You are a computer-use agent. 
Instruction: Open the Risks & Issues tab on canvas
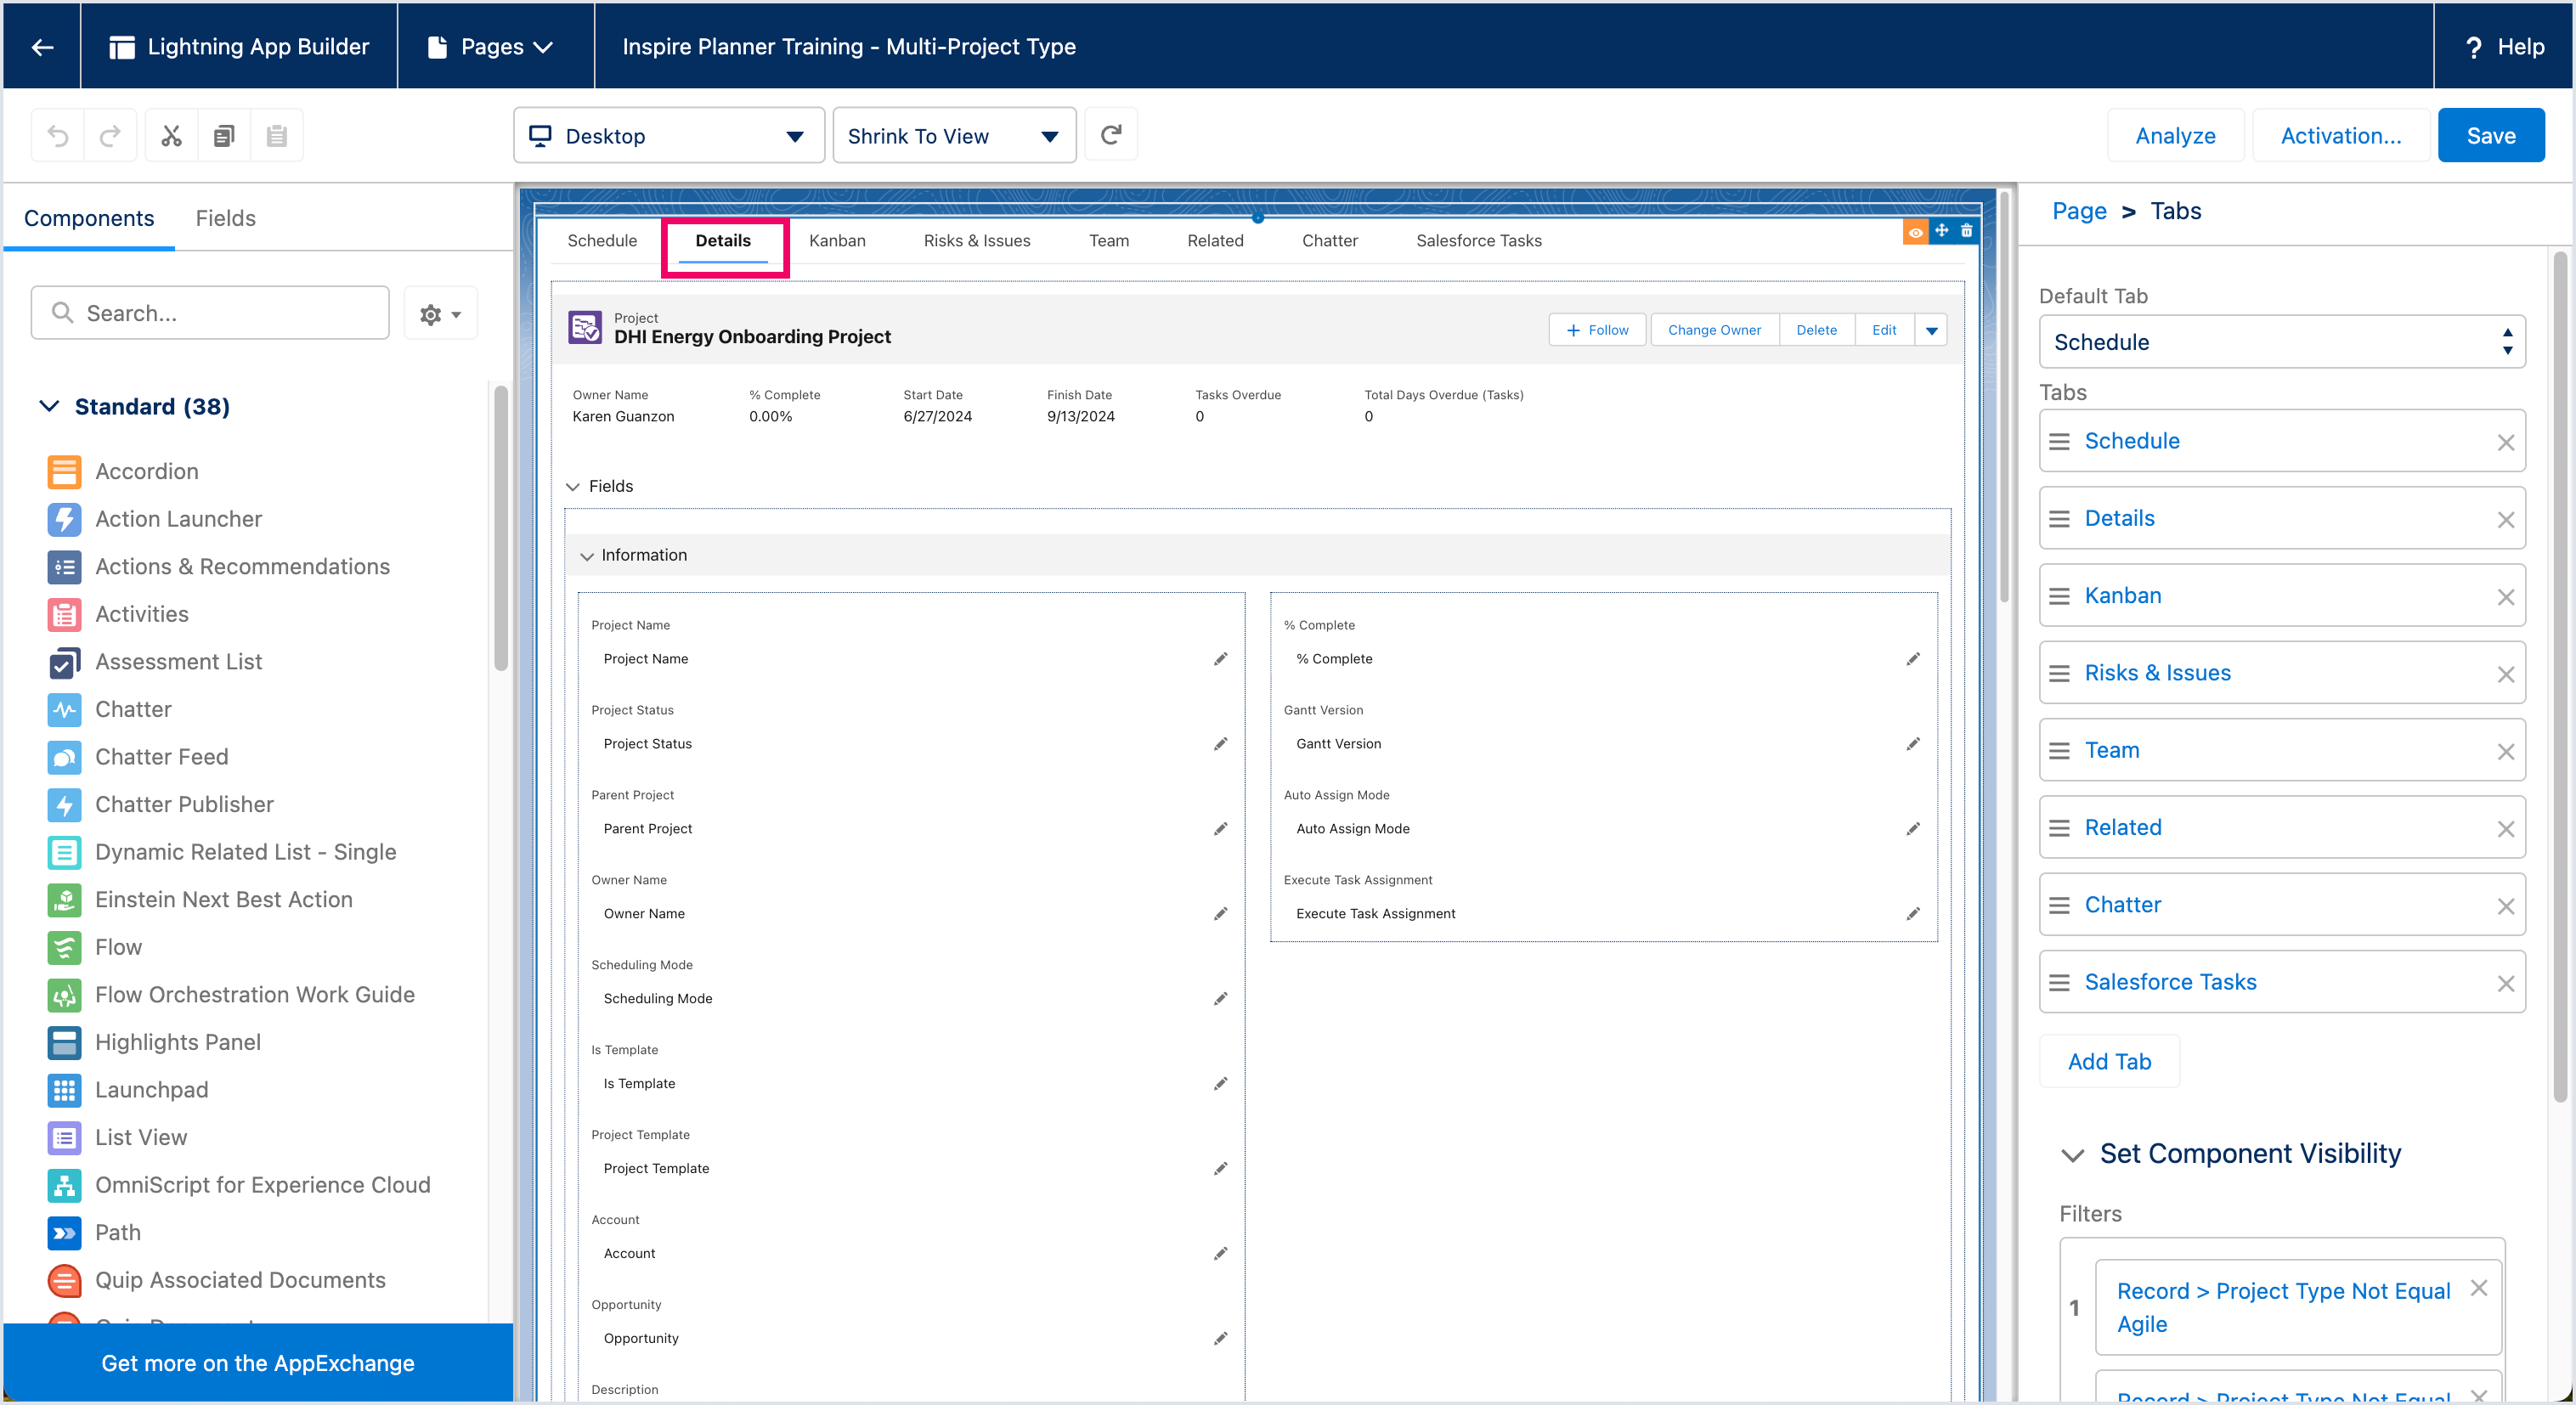click(977, 241)
